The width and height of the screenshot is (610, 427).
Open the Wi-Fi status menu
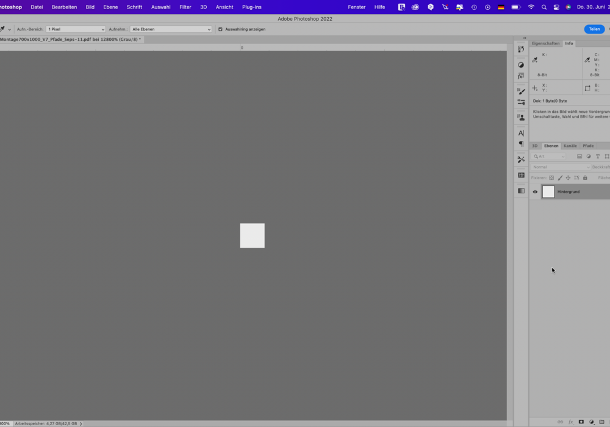click(531, 7)
